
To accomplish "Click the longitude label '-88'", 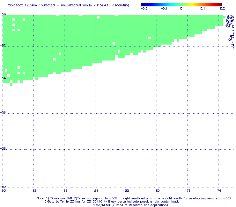I will click(x=33, y=191).
